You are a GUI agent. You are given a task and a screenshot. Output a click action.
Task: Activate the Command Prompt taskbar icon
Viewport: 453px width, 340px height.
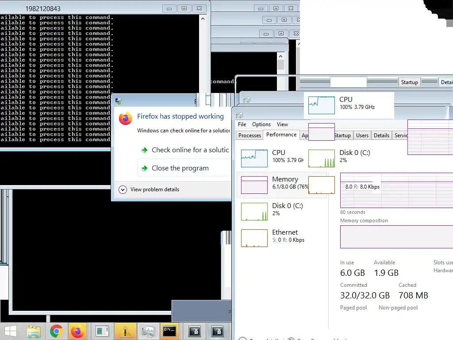click(169, 331)
